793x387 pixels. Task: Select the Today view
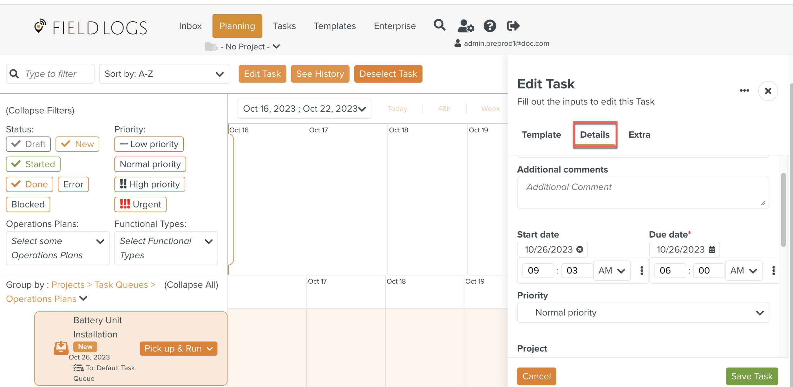click(397, 108)
